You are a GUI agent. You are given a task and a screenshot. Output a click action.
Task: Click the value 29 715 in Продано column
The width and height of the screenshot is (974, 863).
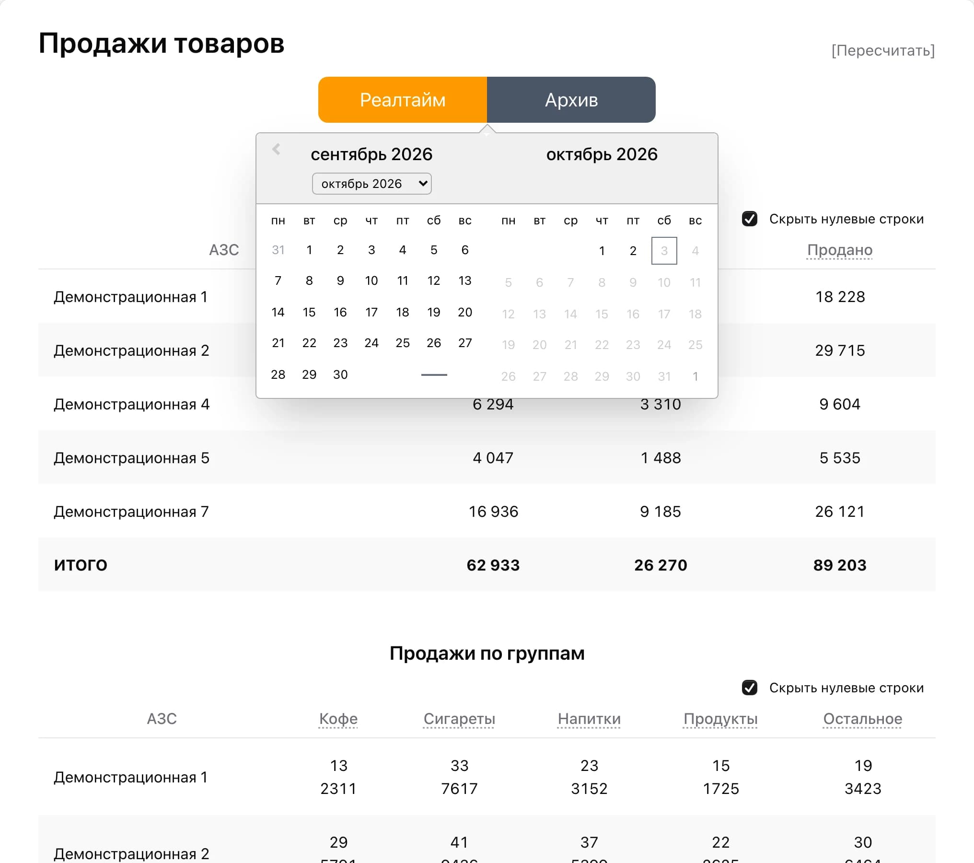click(x=840, y=350)
